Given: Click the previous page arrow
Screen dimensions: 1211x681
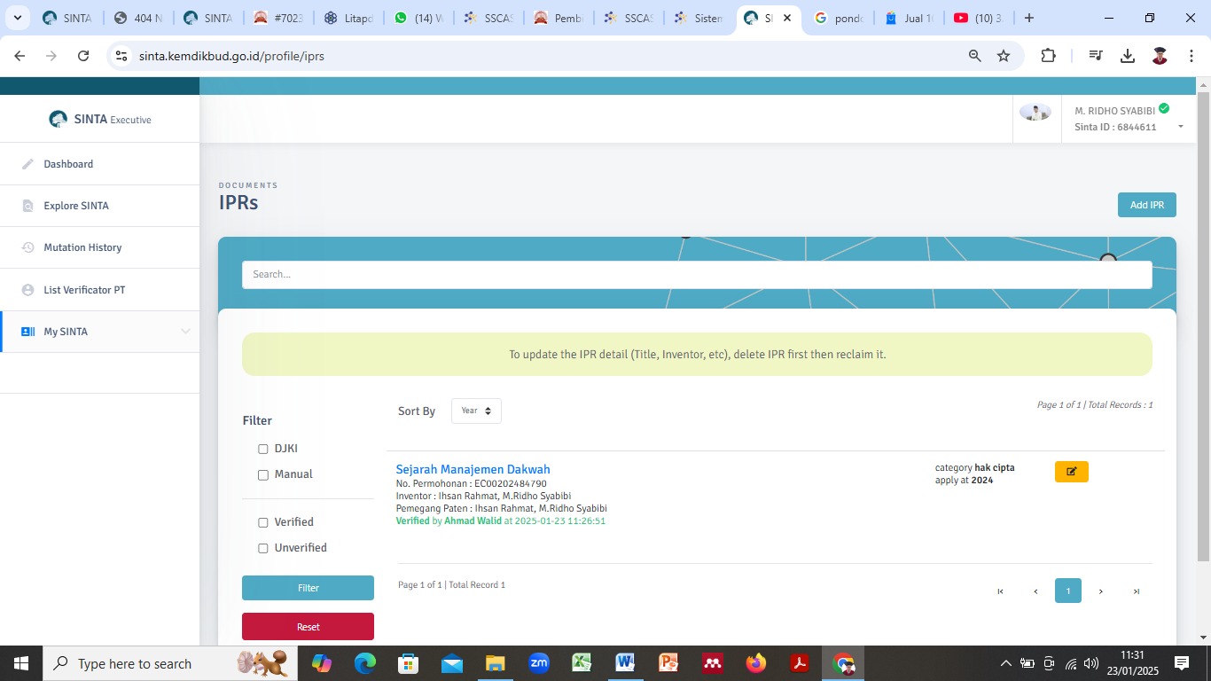Looking at the screenshot, I should point(1035,591).
